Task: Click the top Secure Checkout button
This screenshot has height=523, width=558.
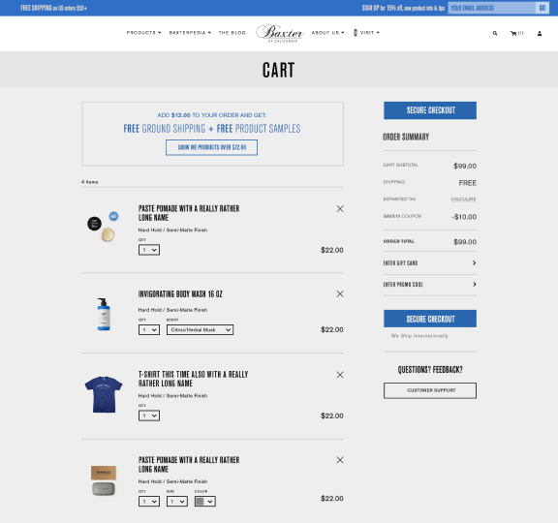Action: [x=430, y=110]
